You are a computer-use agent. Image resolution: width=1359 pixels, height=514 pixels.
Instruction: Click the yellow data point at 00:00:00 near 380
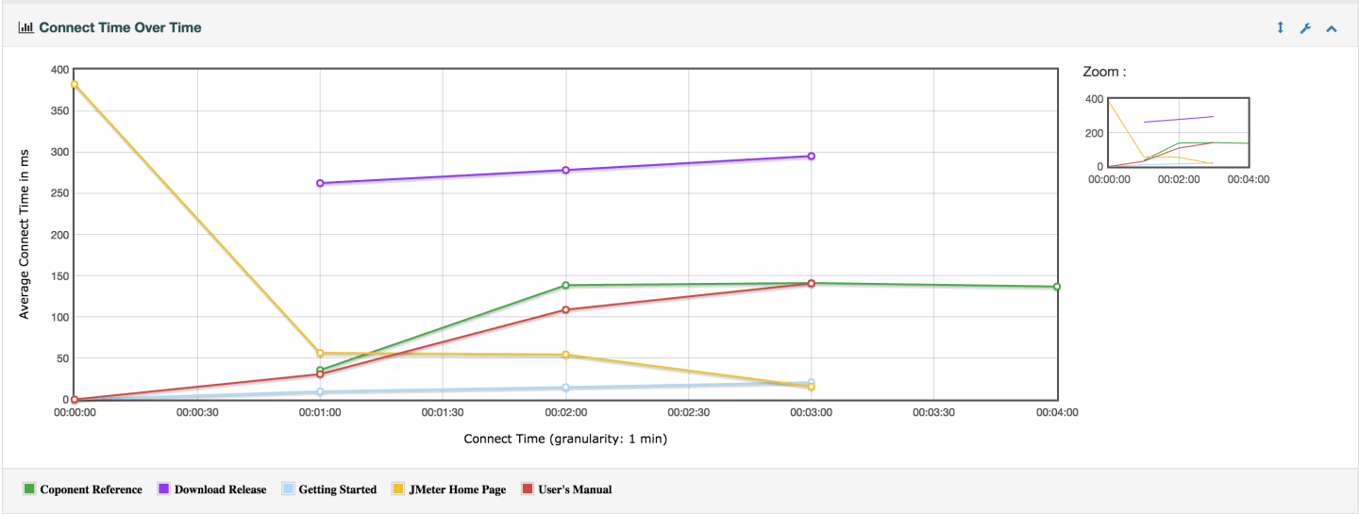coord(75,84)
